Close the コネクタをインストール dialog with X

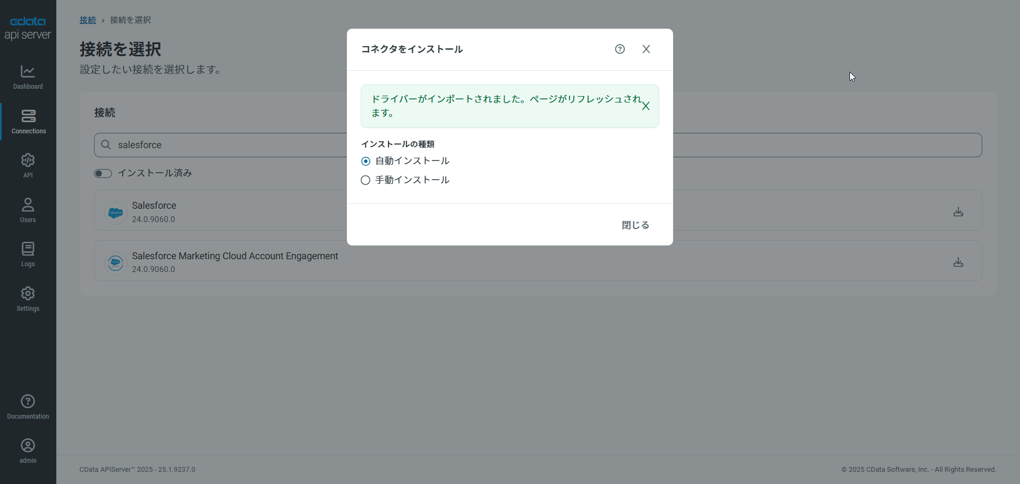[x=646, y=49]
